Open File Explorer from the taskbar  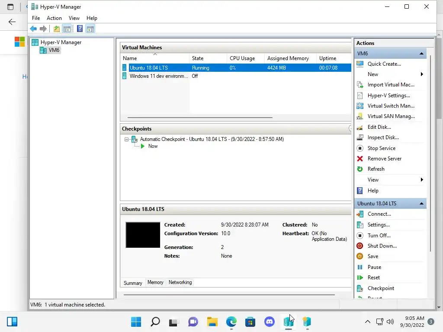(212, 322)
